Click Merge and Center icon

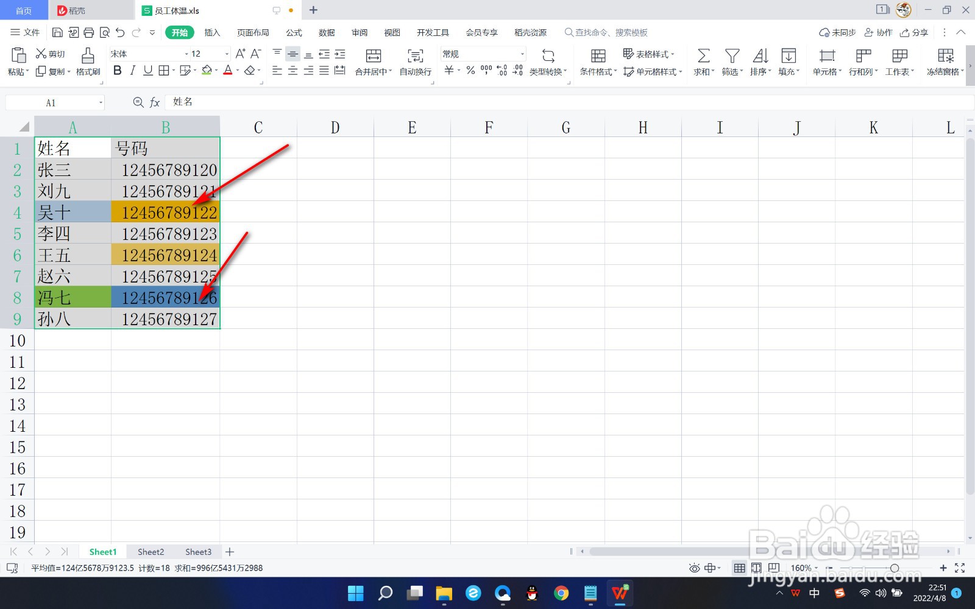[374, 56]
